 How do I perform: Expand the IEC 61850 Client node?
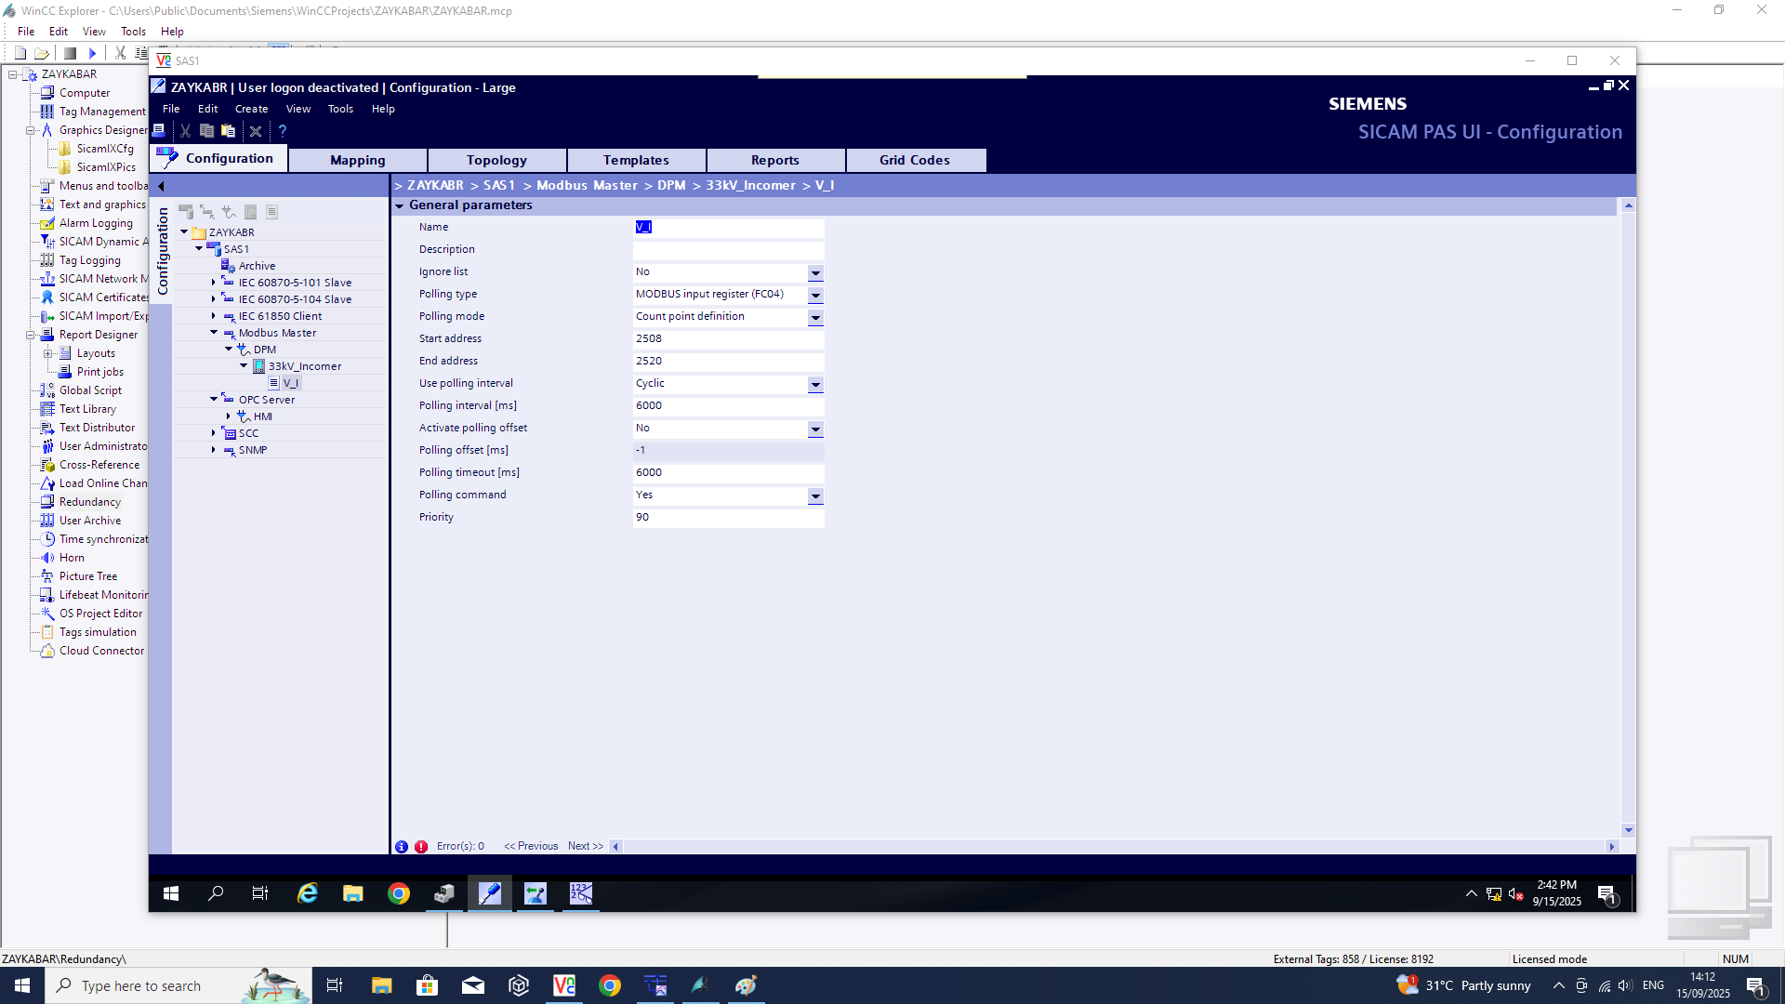pyautogui.click(x=213, y=316)
